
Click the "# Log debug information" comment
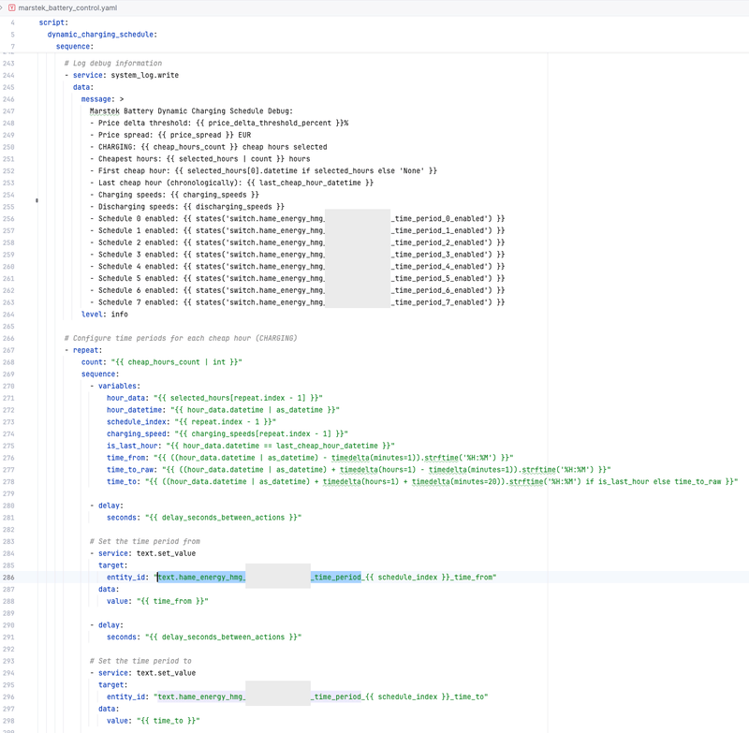pos(112,63)
